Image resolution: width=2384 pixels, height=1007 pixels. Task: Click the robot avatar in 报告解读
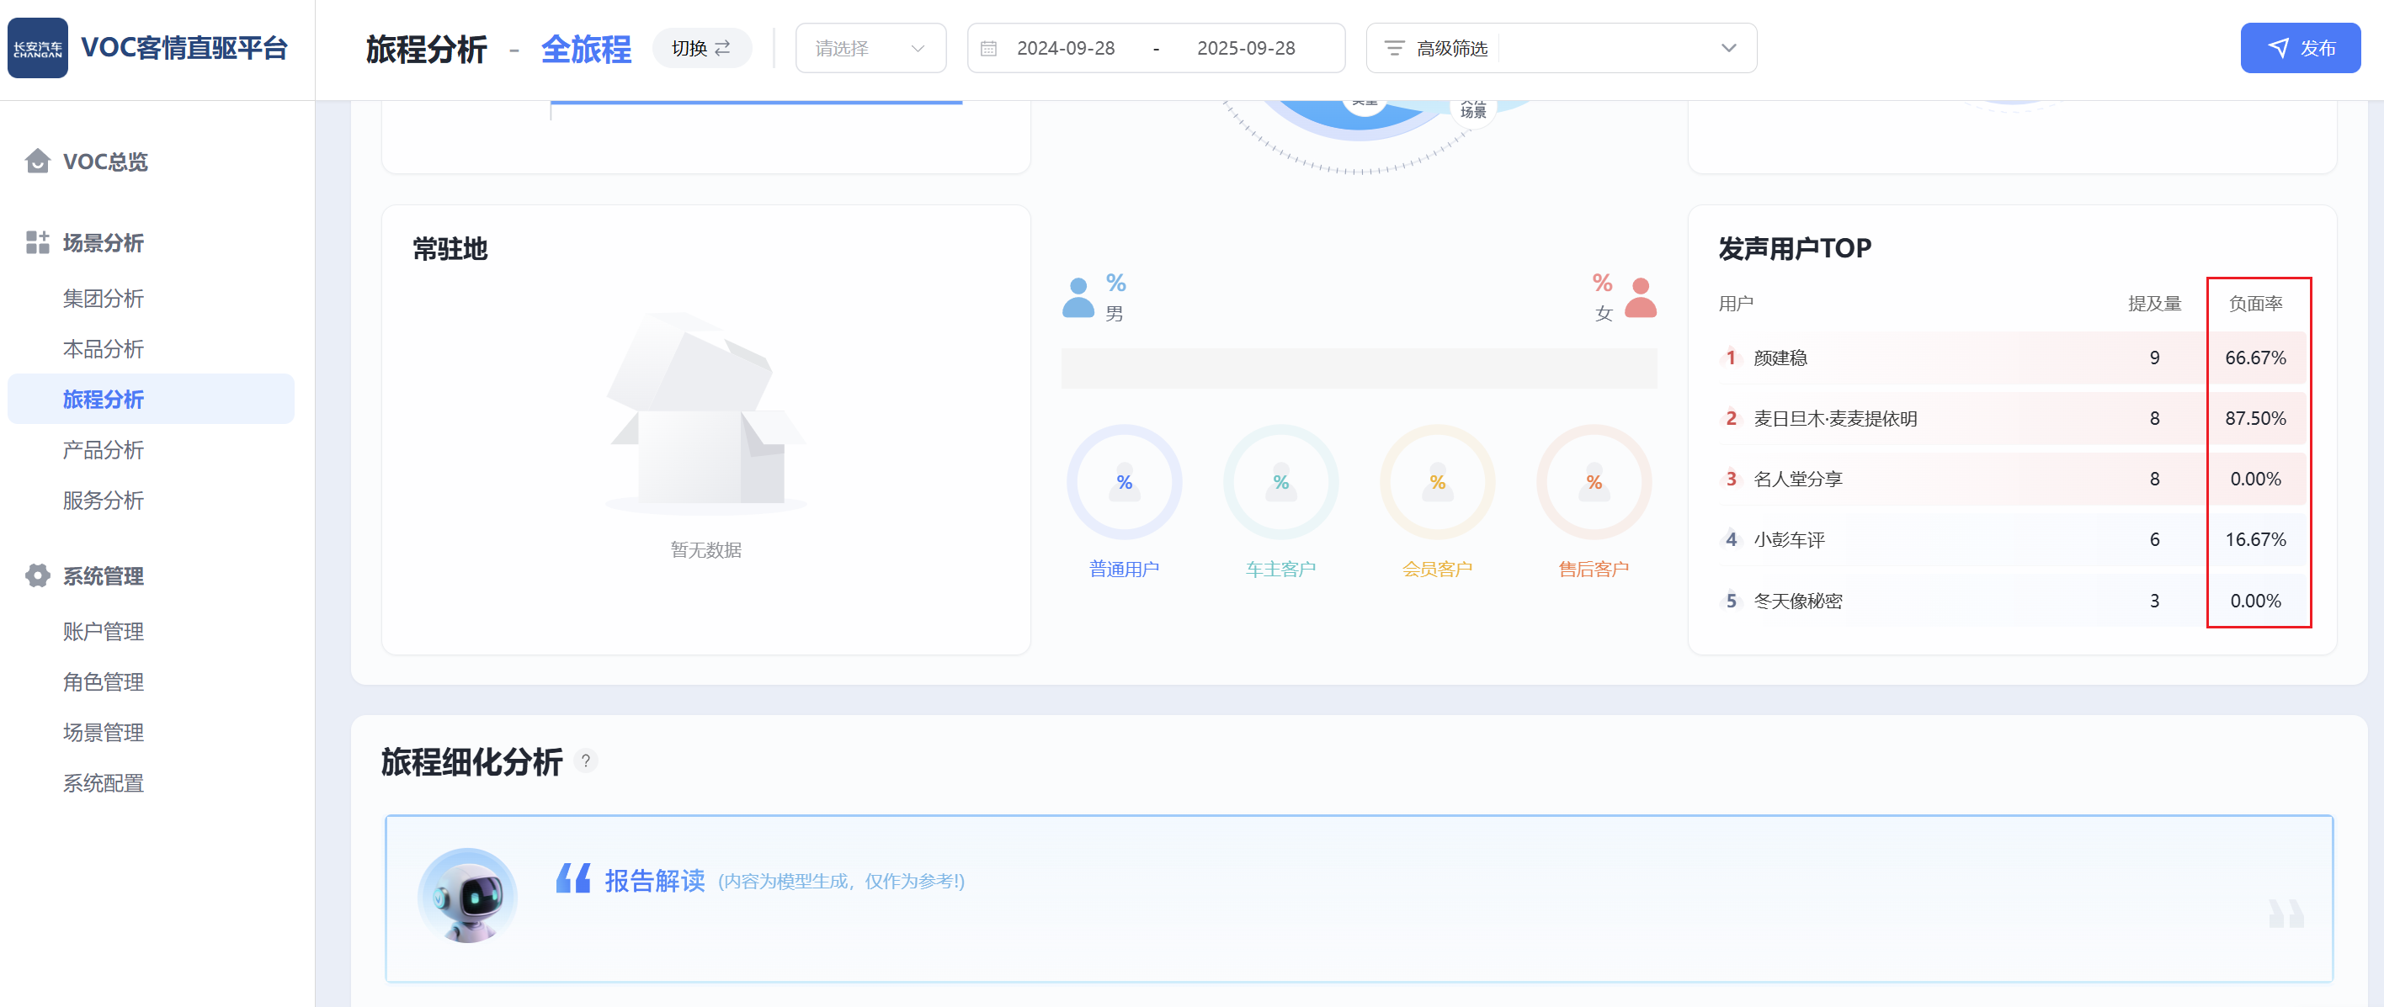click(x=467, y=894)
